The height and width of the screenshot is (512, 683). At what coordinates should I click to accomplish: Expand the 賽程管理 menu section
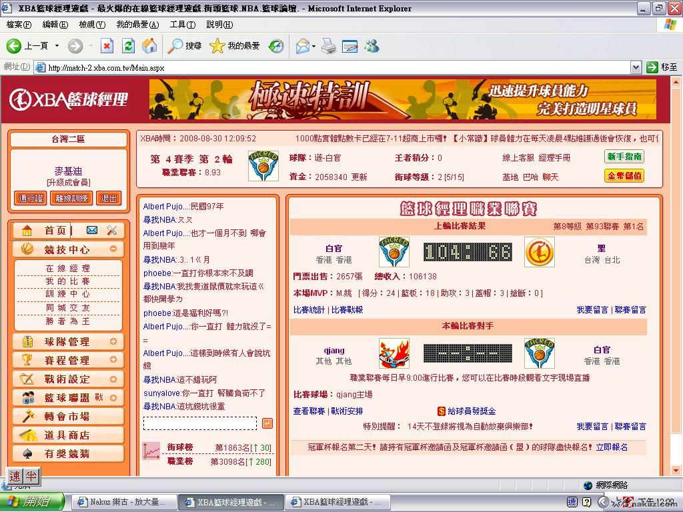113,360
